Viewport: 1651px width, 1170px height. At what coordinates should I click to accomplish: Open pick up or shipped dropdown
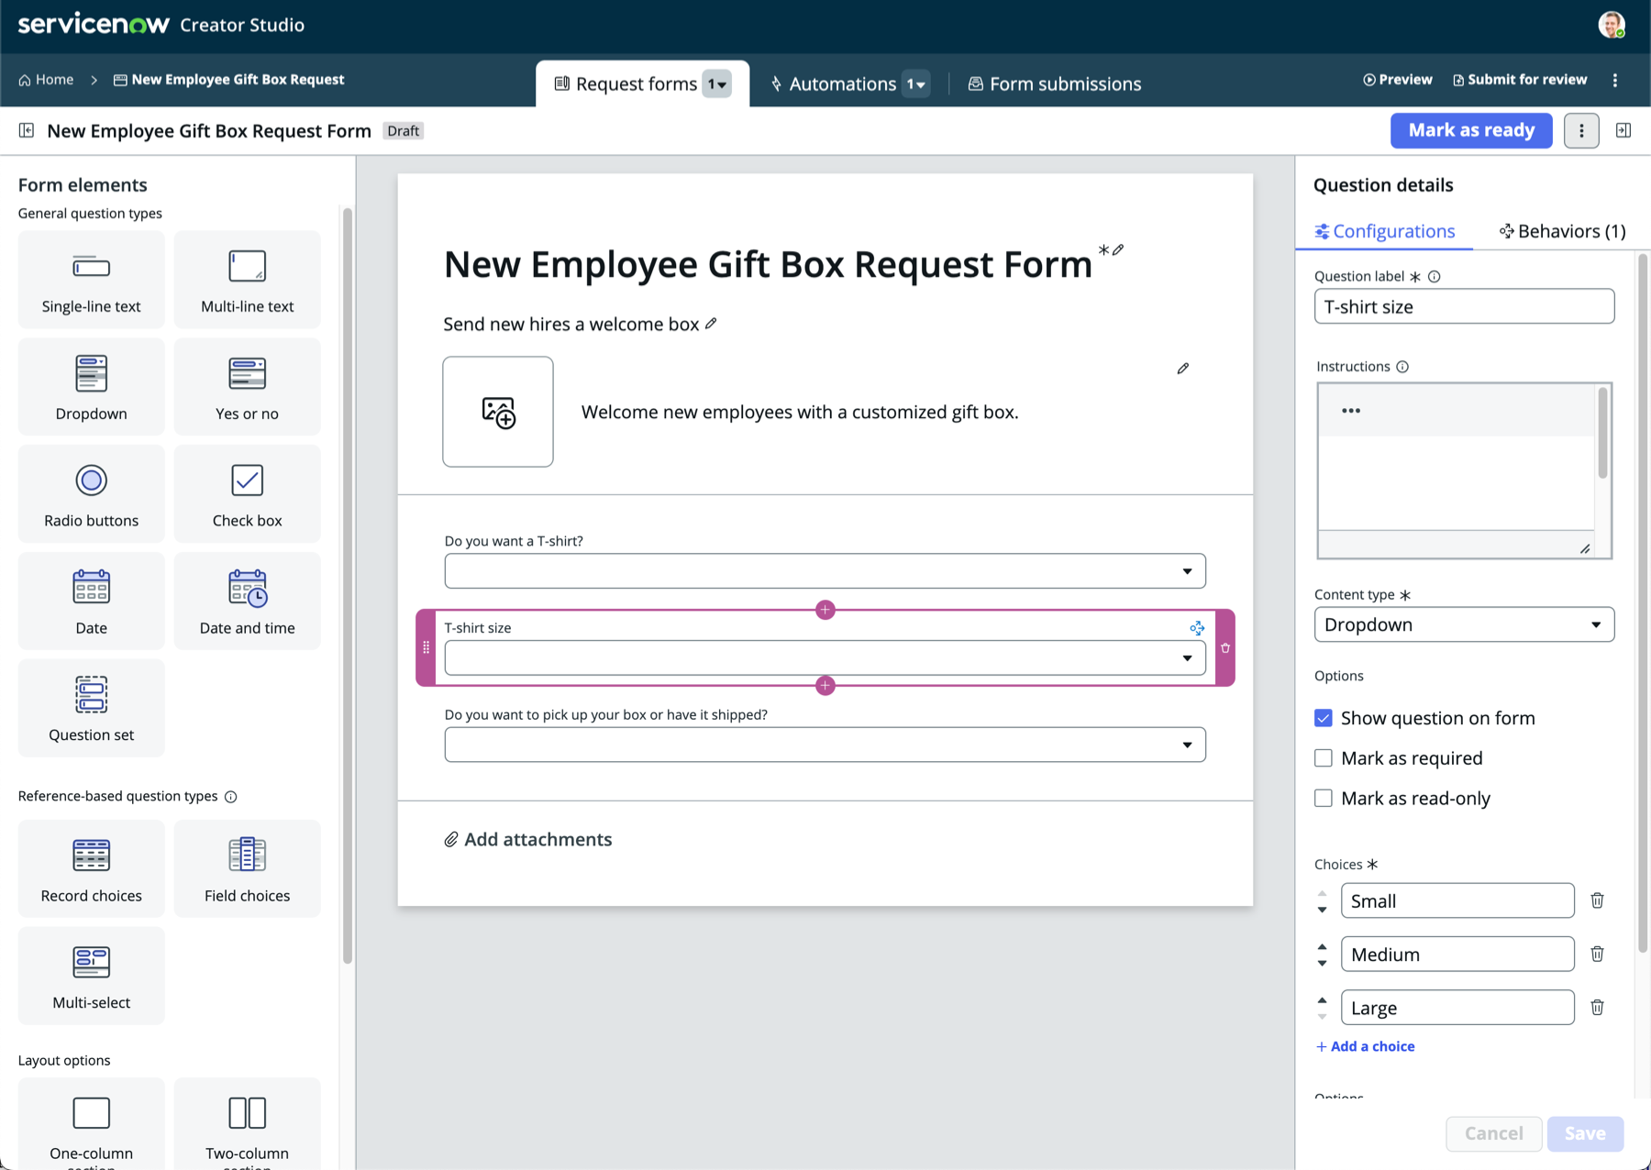[x=825, y=745]
